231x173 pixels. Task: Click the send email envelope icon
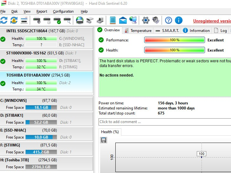click(x=123, y=20)
